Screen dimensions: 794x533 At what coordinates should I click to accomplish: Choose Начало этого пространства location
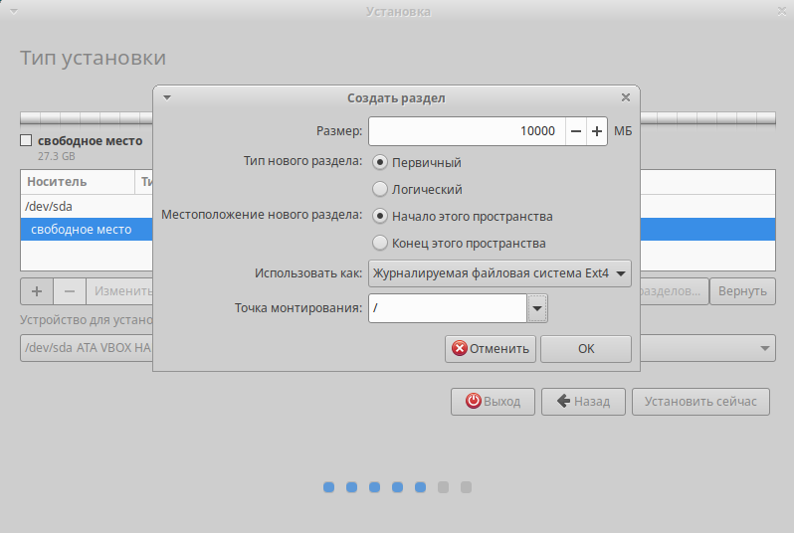pyautogui.click(x=380, y=216)
